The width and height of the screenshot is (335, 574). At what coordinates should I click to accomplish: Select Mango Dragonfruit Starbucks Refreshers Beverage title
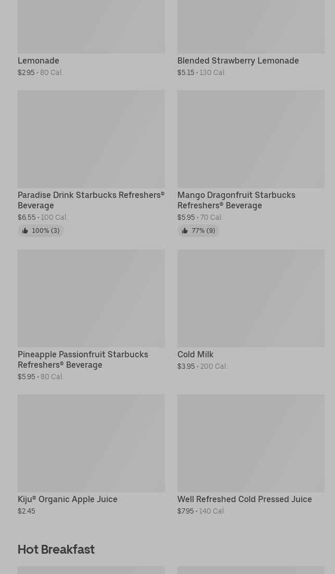(x=236, y=200)
